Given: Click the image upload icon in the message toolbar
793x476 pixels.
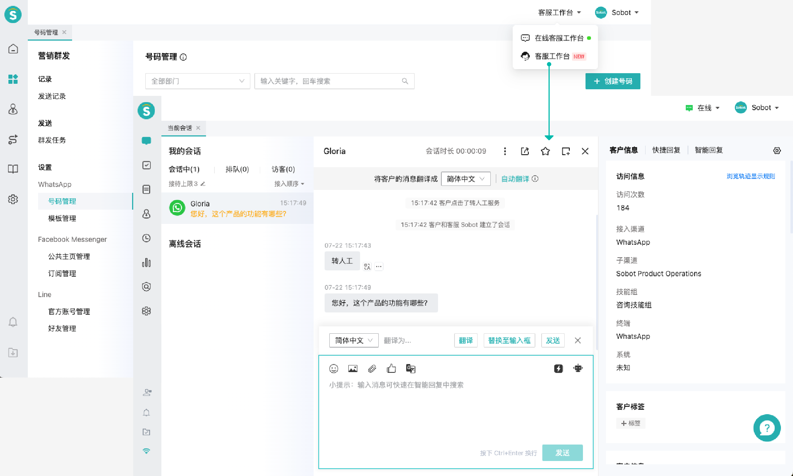Looking at the screenshot, I should tap(353, 369).
